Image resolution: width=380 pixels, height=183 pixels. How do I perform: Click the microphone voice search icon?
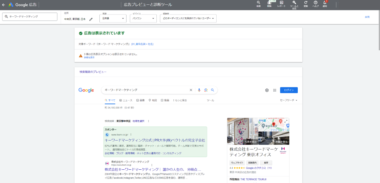[x=199, y=90]
